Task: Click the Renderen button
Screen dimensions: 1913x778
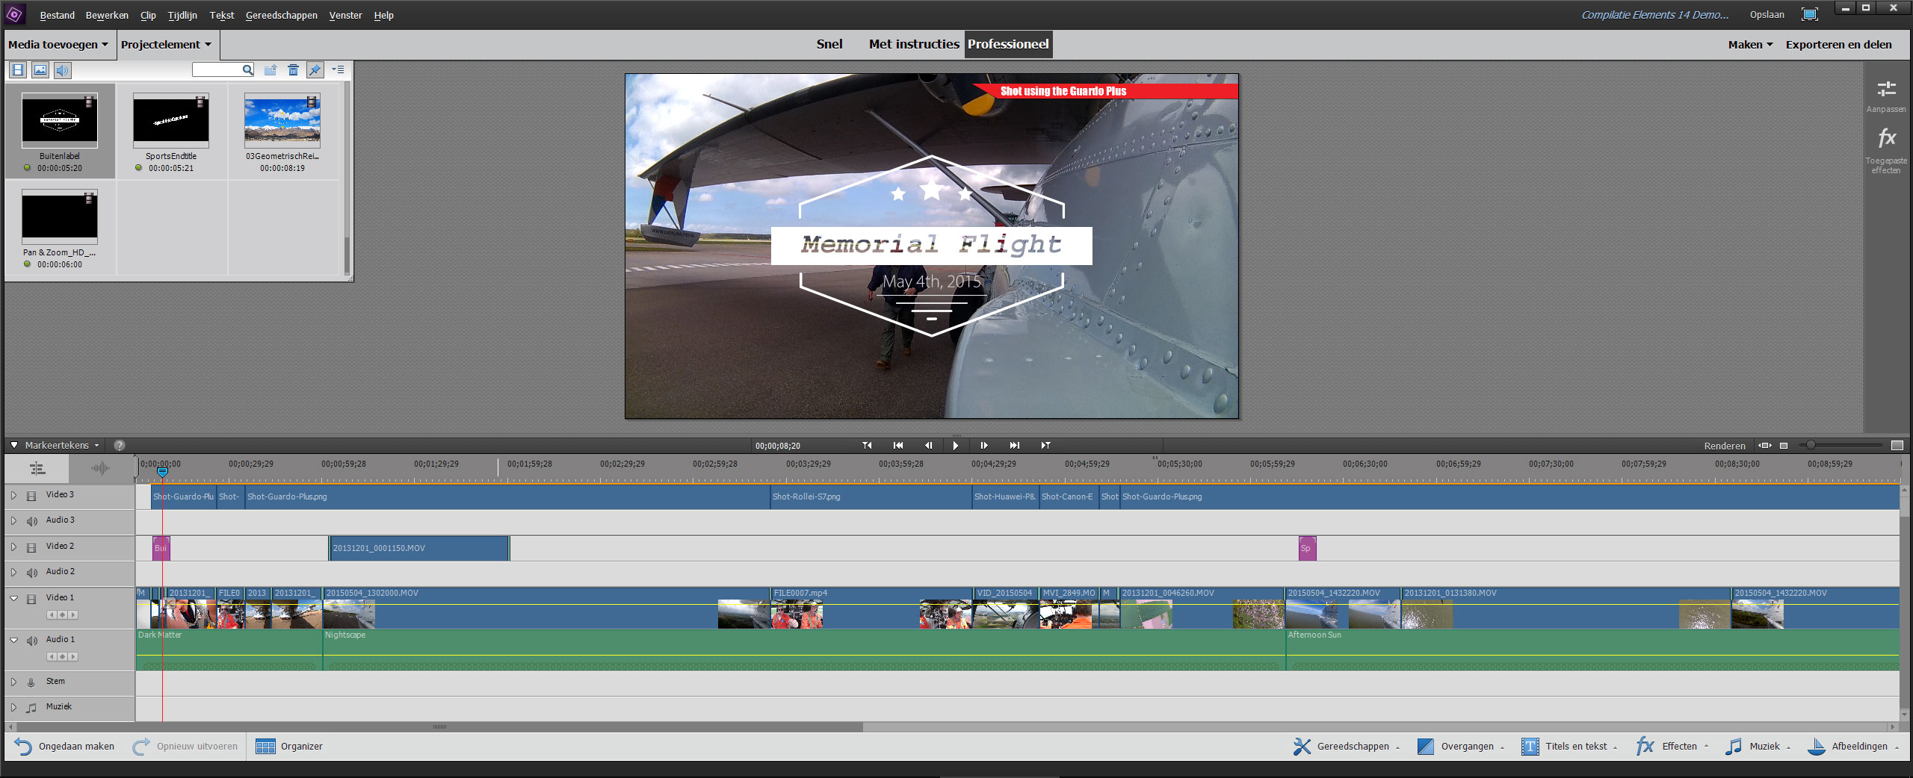Action: click(x=1724, y=446)
